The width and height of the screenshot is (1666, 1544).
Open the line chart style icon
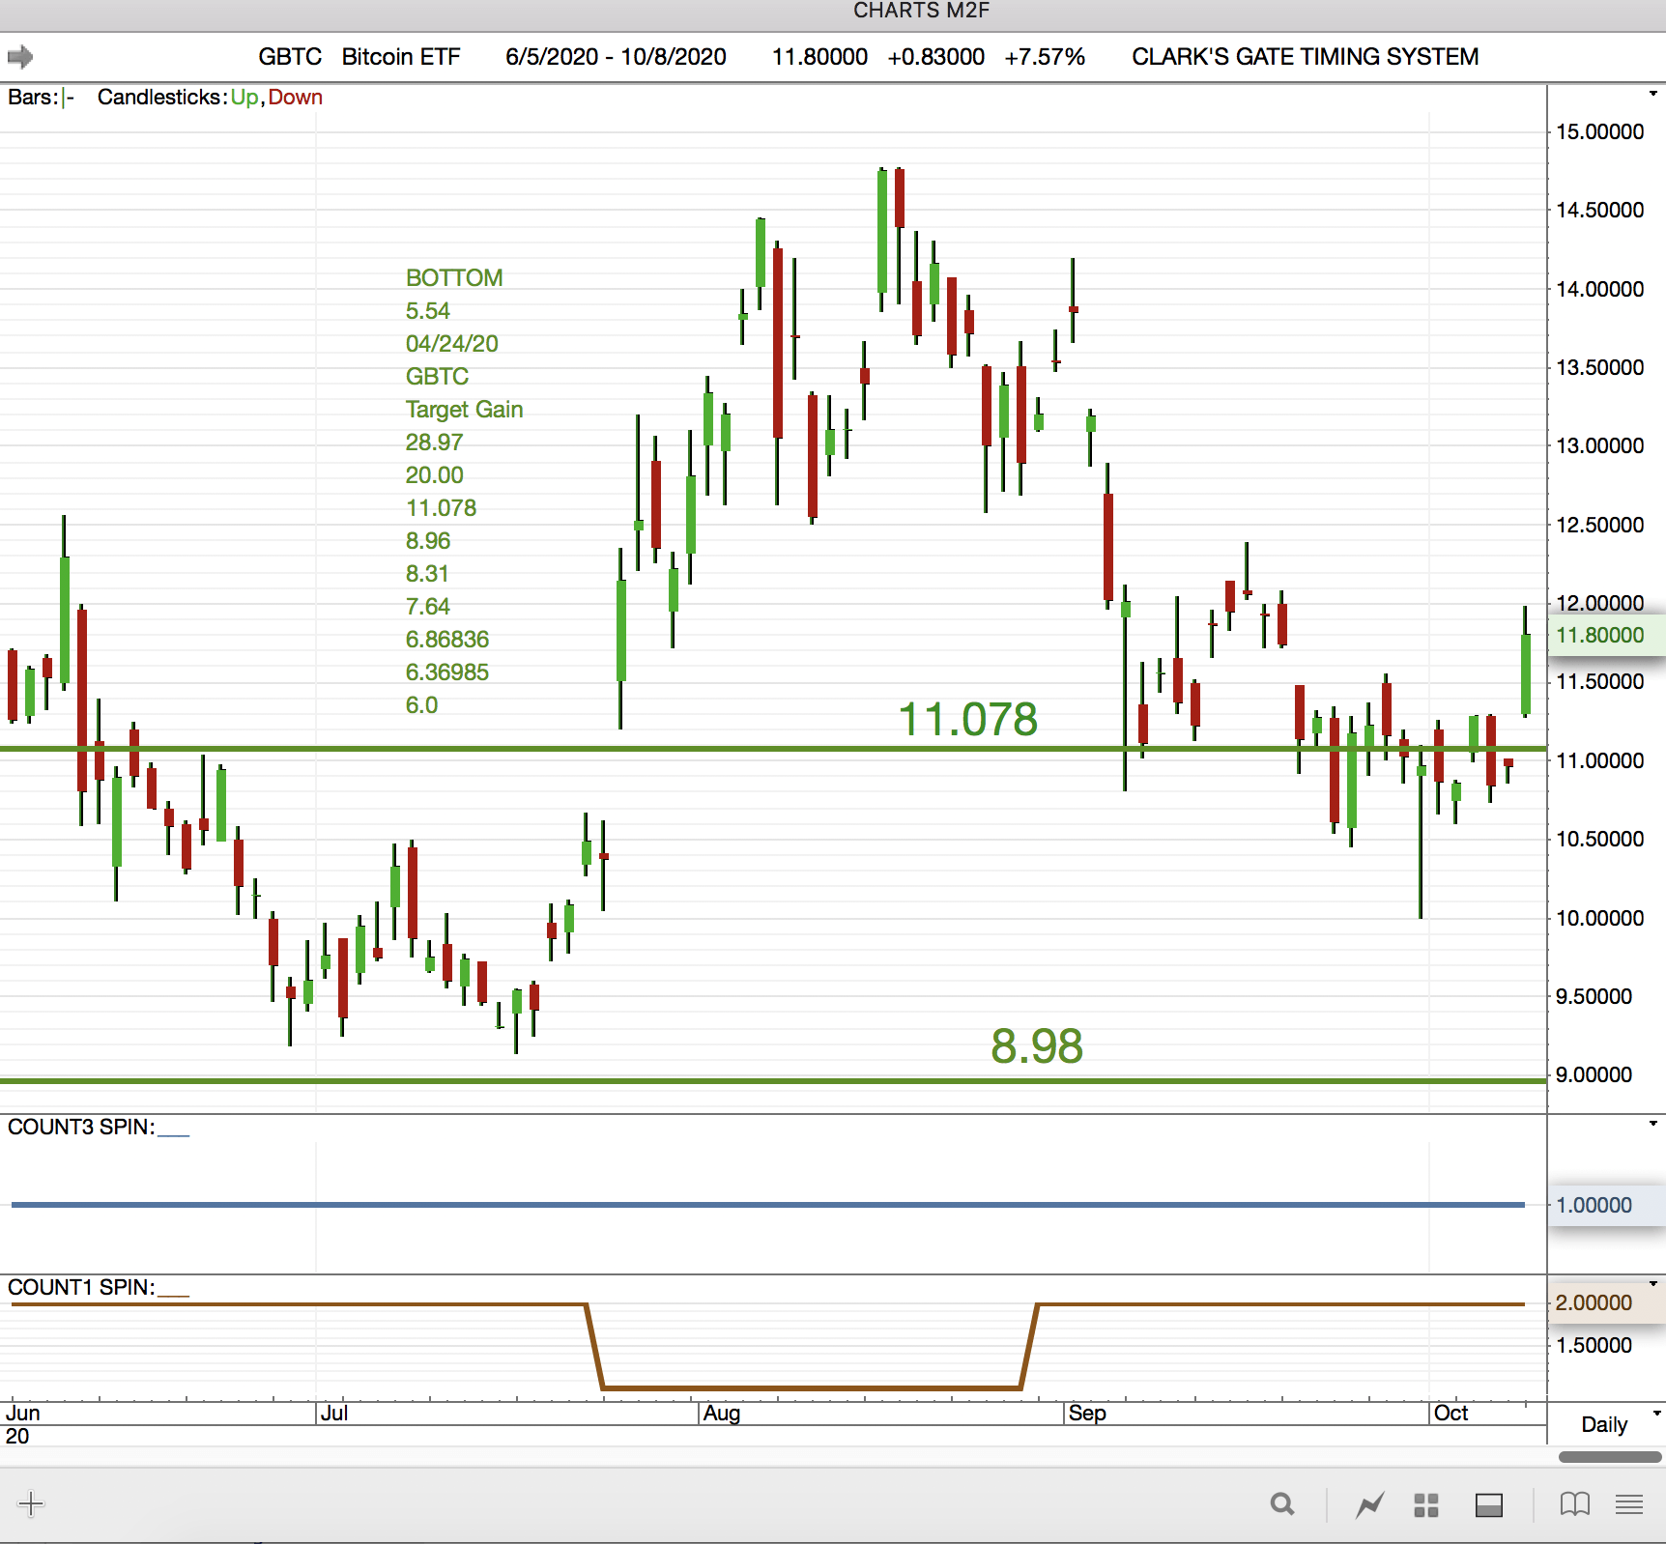1369,1504
